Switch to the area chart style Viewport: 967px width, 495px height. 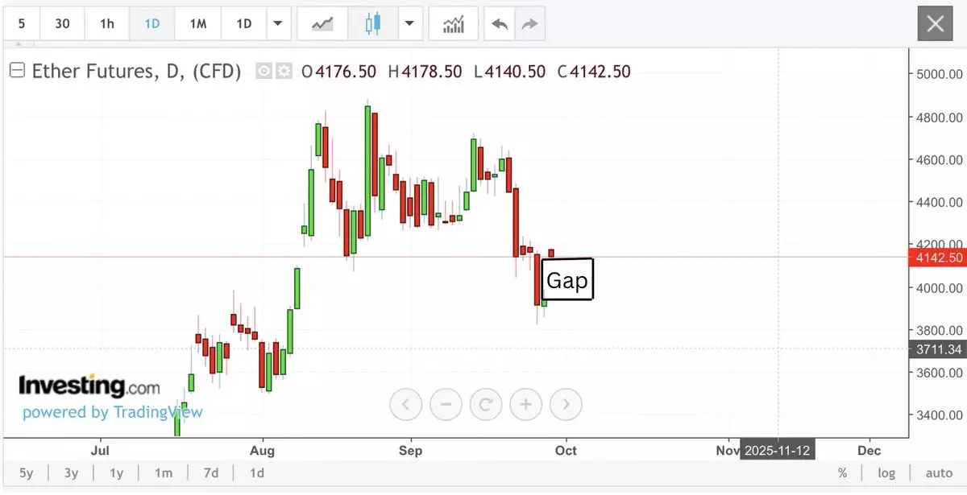(x=322, y=24)
